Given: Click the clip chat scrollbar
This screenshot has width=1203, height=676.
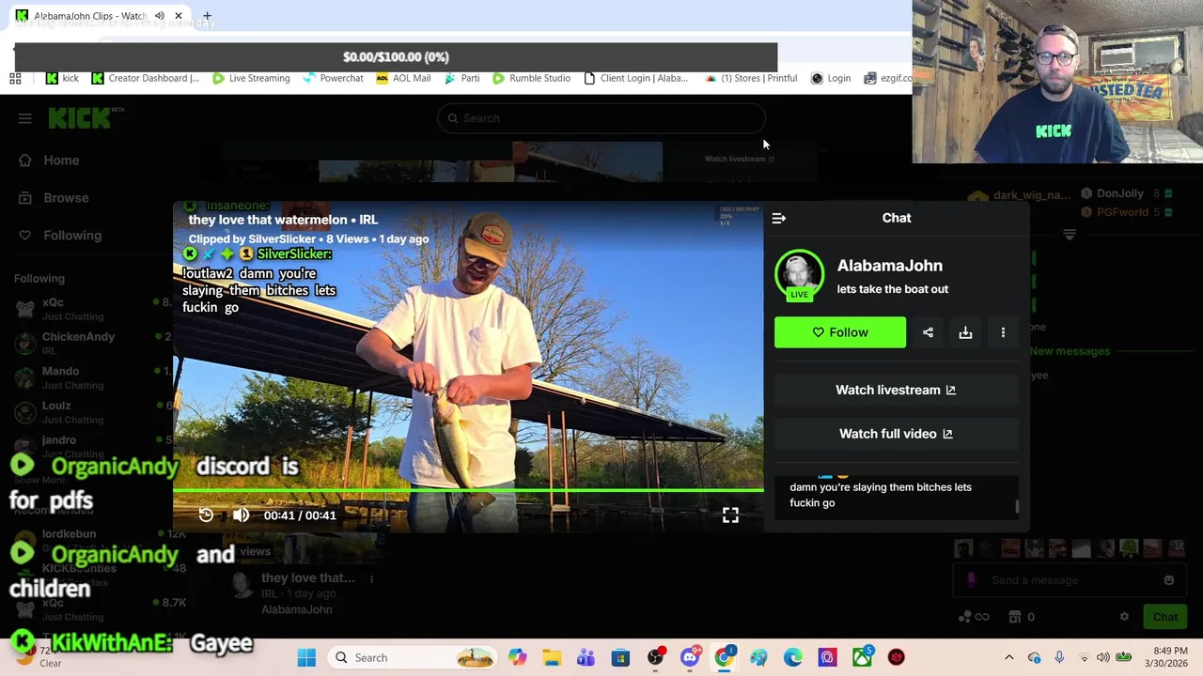Looking at the screenshot, I should click(x=1017, y=507).
